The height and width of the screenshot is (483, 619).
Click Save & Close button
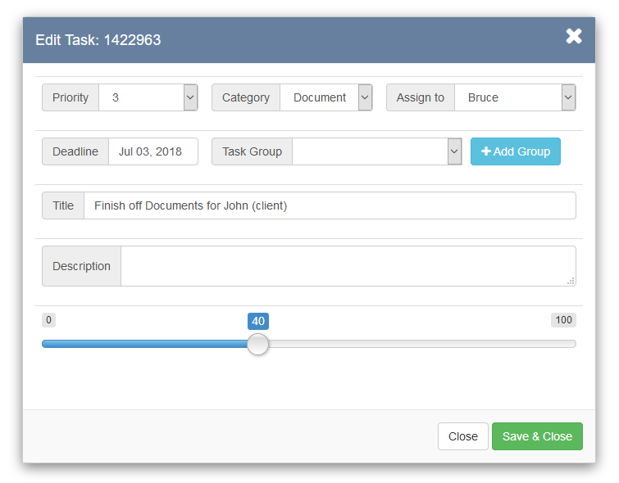[x=537, y=436]
